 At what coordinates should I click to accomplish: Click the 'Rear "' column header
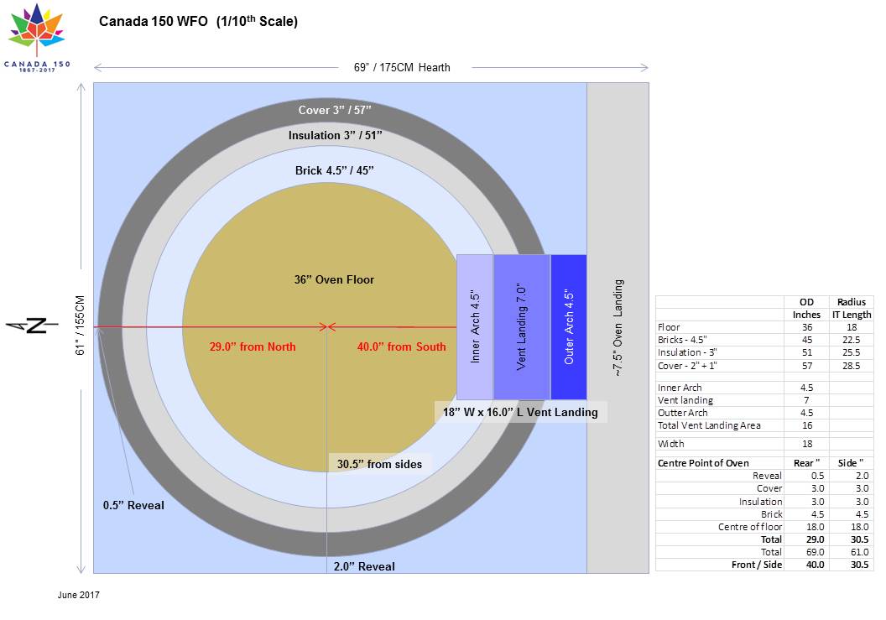pos(806,463)
